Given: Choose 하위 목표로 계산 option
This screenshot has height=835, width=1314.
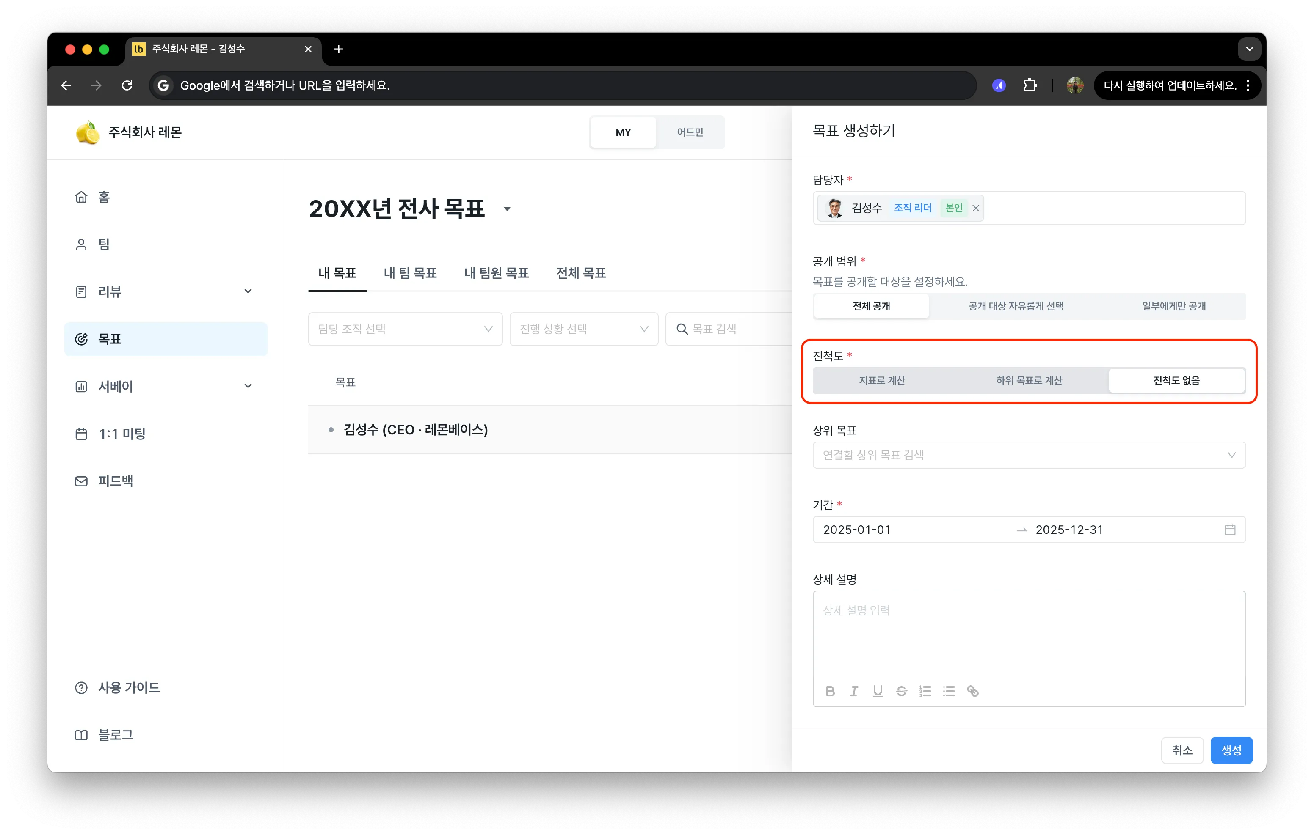Looking at the screenshot, I should (x=1029, y=380).
